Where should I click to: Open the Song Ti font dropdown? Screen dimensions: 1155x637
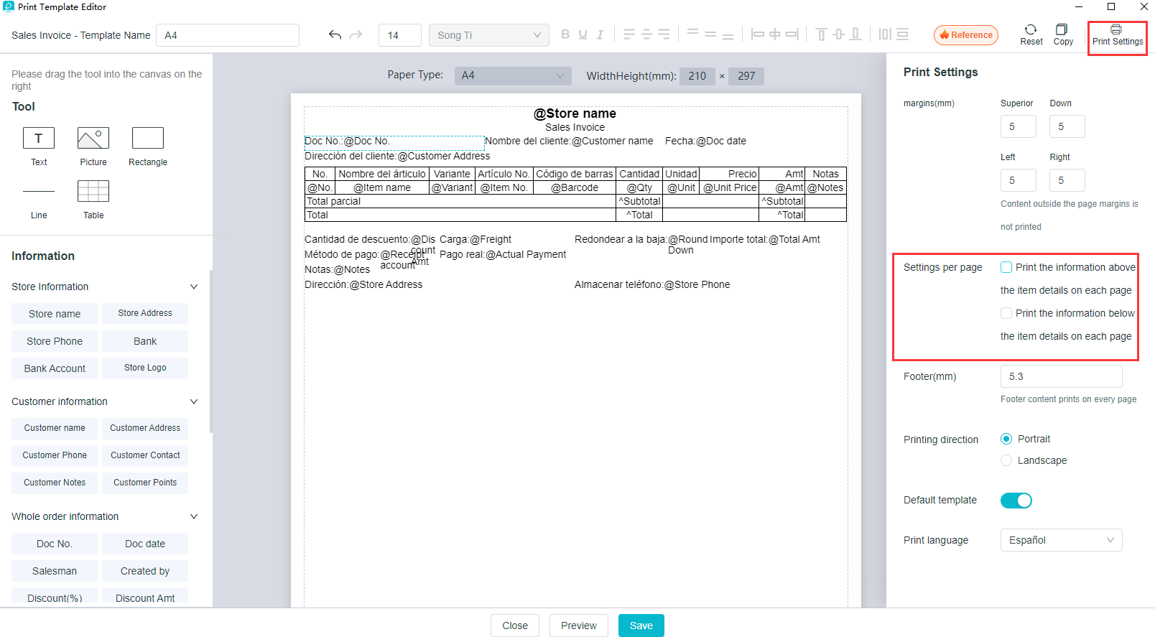(x=488, y=35)
